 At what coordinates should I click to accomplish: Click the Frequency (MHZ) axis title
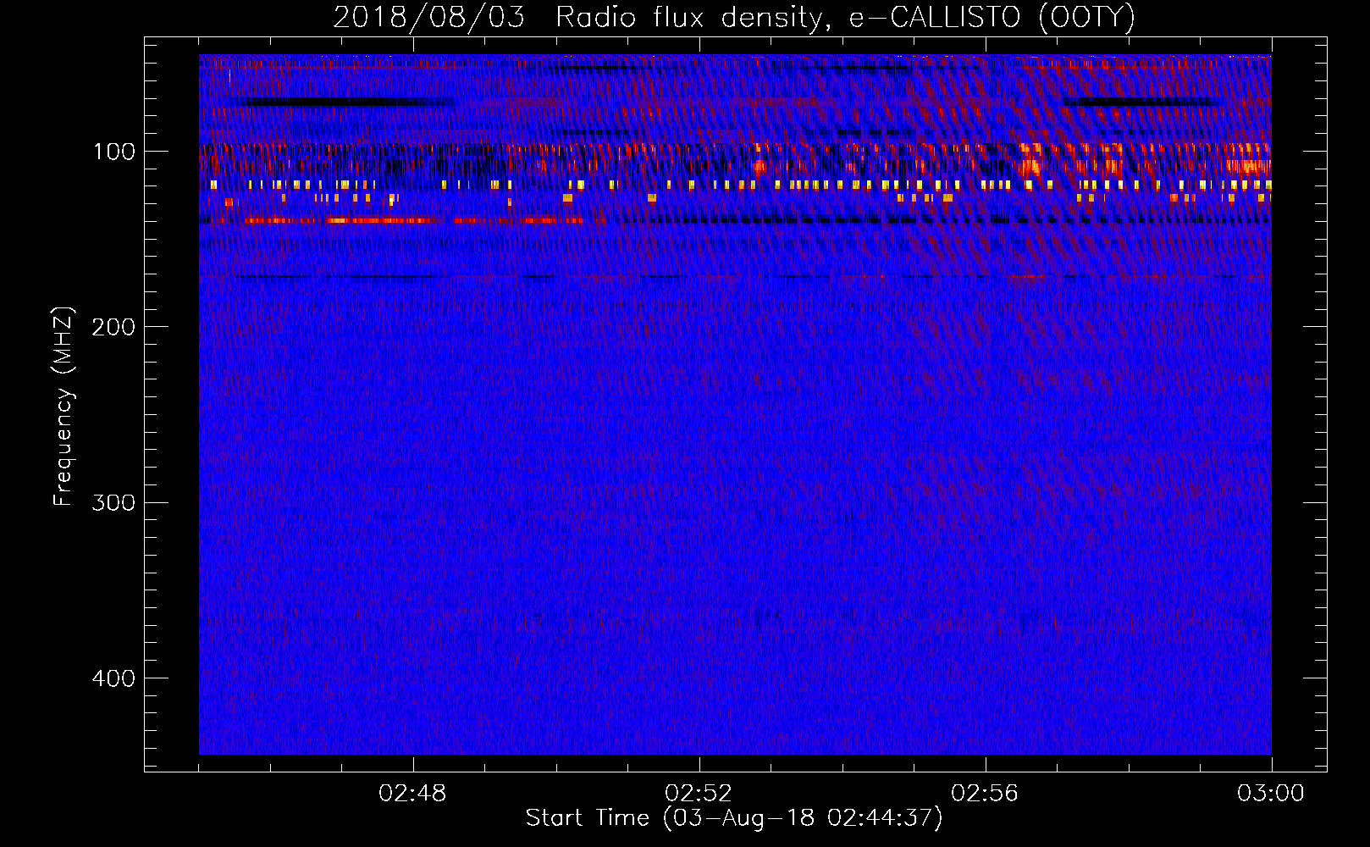64,407
